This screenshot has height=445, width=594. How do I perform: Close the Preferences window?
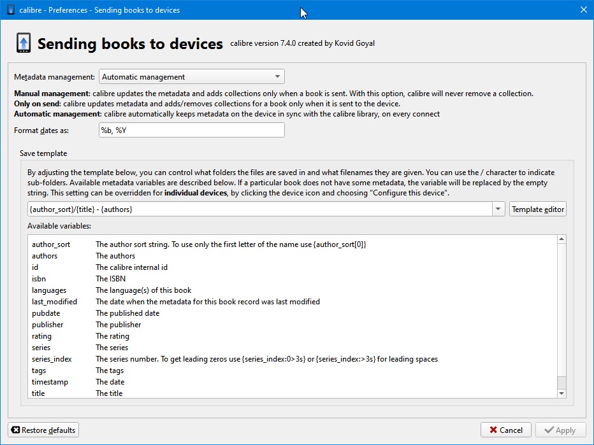pos(584,10)
